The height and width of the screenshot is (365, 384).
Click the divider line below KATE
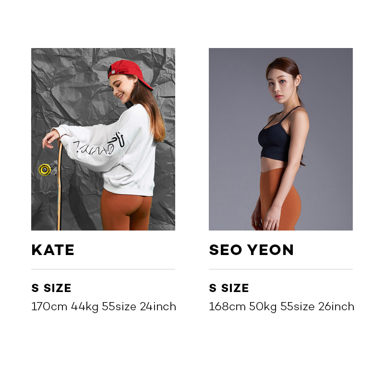tap(103, 269)
